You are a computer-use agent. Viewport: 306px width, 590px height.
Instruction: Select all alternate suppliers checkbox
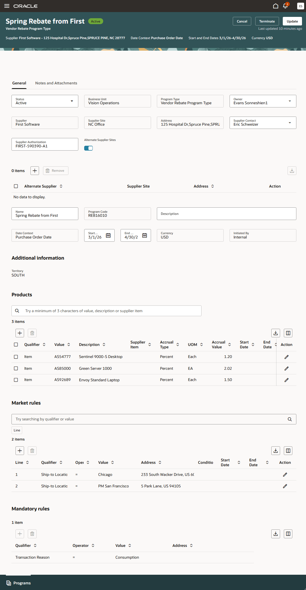tap(16, 186)
